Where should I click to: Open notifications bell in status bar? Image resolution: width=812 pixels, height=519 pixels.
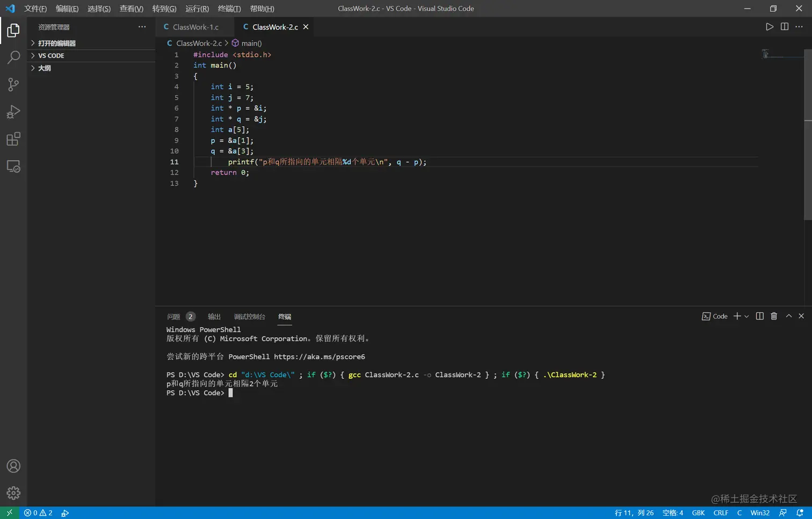[x=800, y=513]
